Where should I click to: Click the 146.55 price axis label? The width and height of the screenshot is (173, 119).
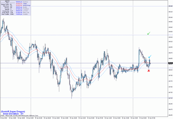pos(171,115)
